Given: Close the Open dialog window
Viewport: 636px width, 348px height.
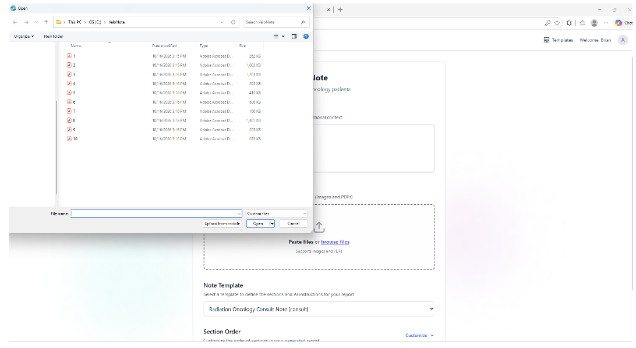Looking at the screenshot, I should [308, 8].
